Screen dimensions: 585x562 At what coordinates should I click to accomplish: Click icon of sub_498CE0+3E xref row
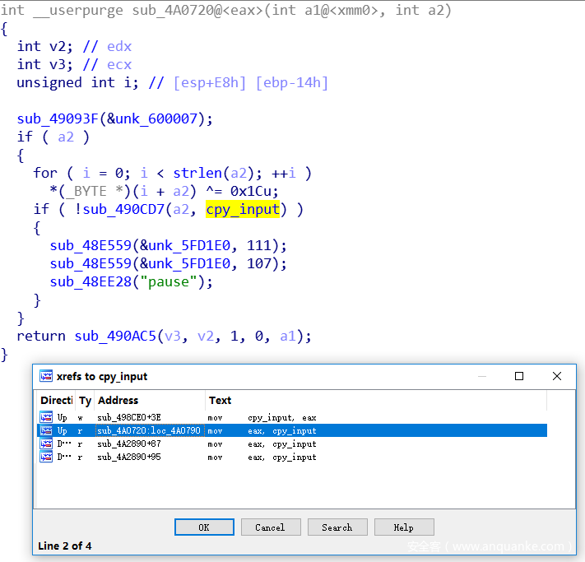coord(46,417)
